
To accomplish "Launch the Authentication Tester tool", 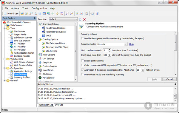I will pos(24,53).
